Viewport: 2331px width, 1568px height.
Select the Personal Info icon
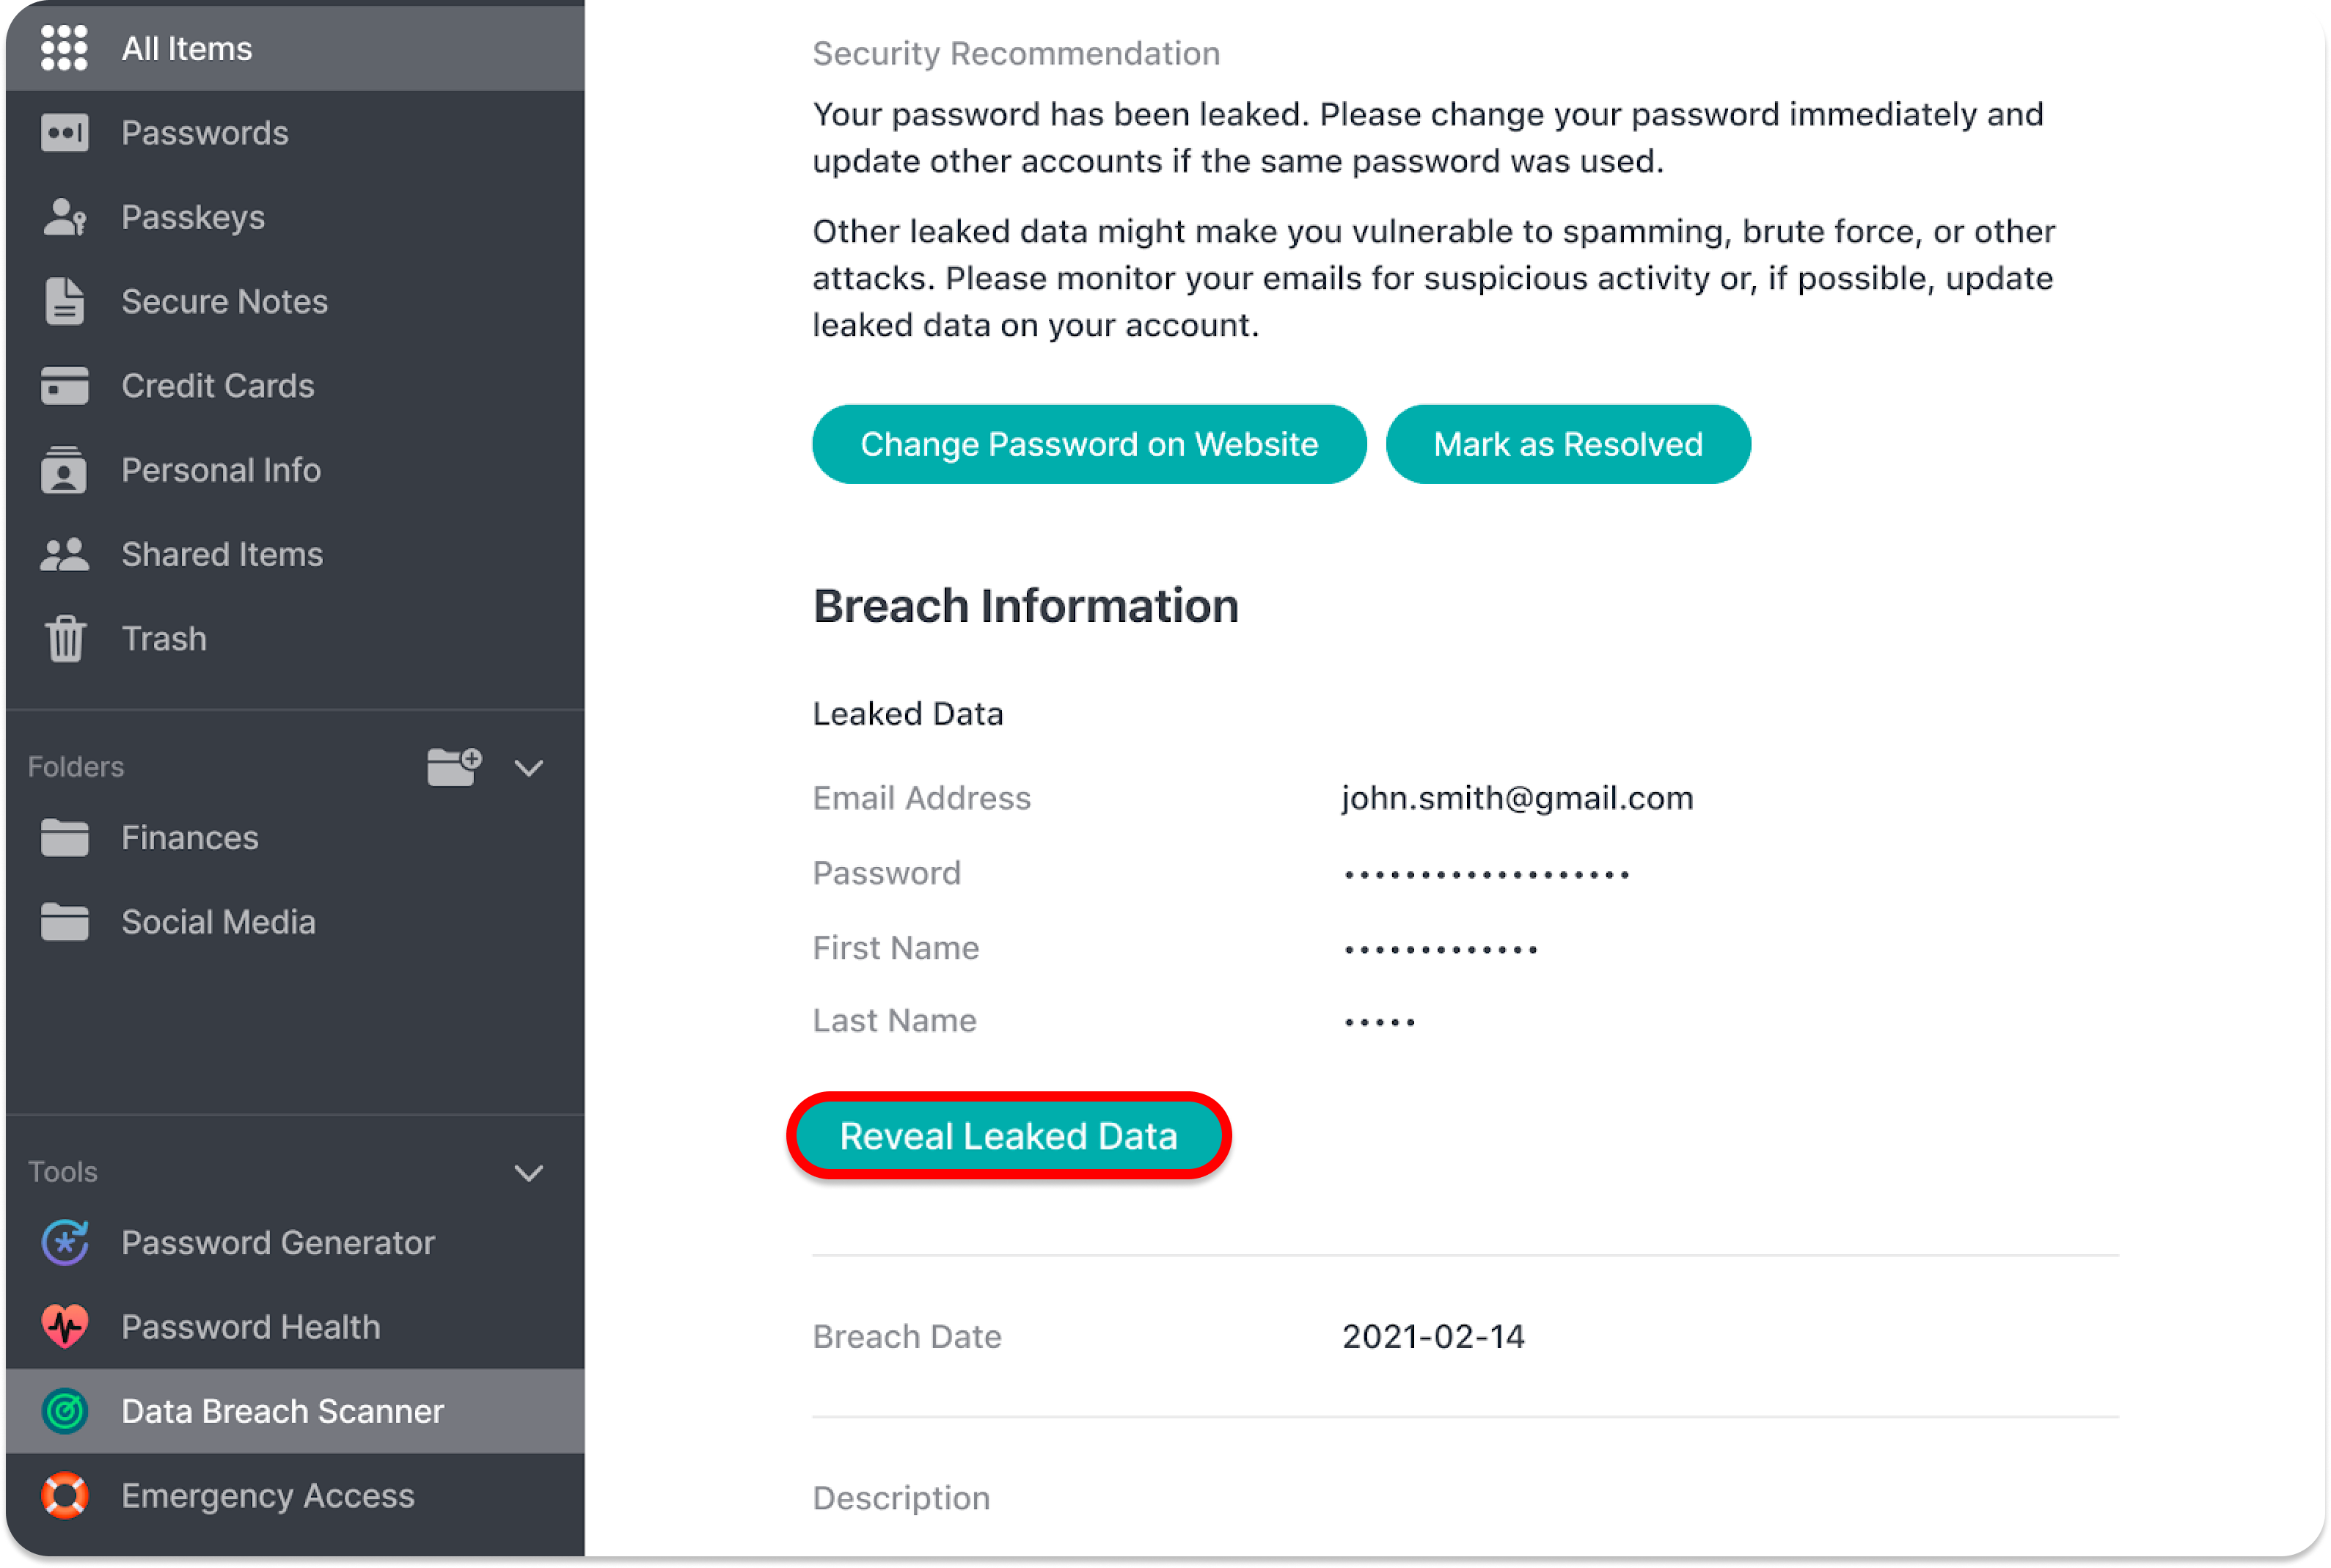point(64,470)
